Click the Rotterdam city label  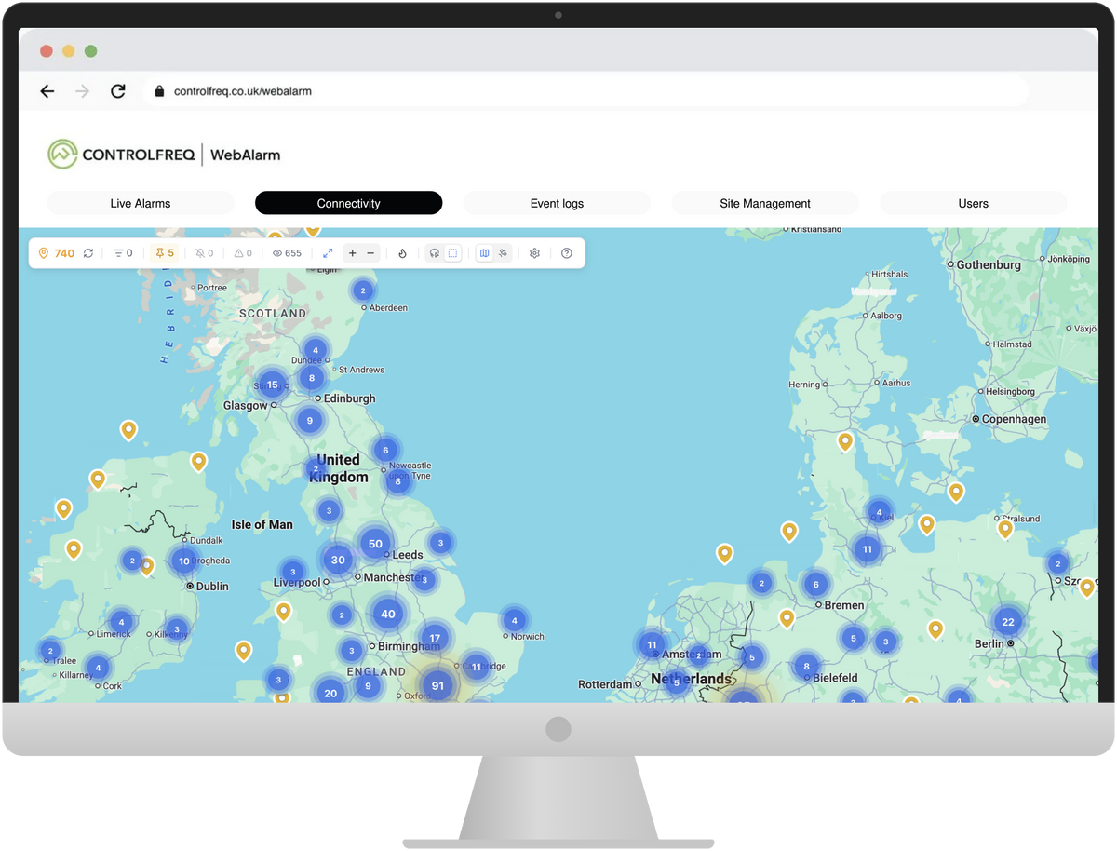click(x=606, y=684)
